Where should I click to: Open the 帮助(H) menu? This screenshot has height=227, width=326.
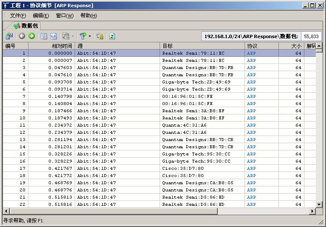(x=88, y=16)
